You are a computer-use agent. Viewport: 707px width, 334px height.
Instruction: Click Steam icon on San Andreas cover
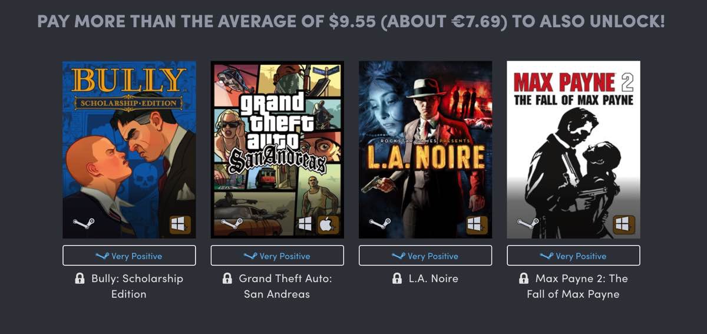[232, 224]
